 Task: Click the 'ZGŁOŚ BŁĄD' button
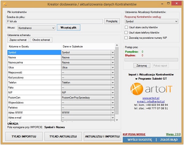(x=169, y=140)
